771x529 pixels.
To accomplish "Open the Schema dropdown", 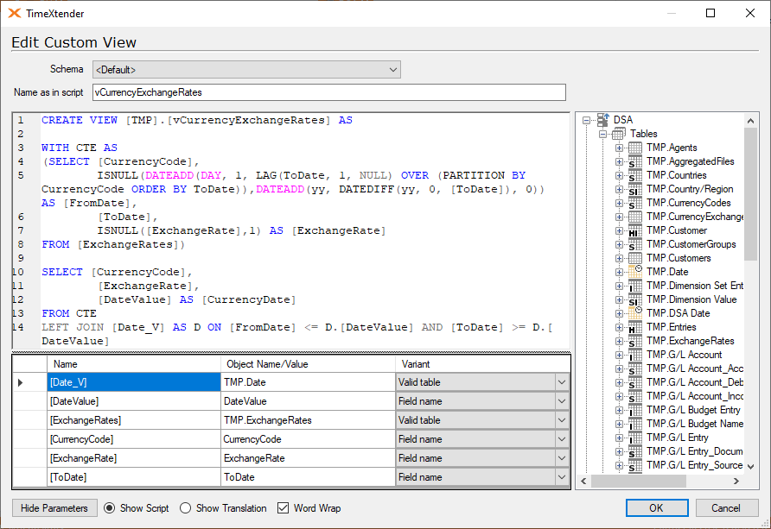I will pyautogui.click(x=246, y=70).
